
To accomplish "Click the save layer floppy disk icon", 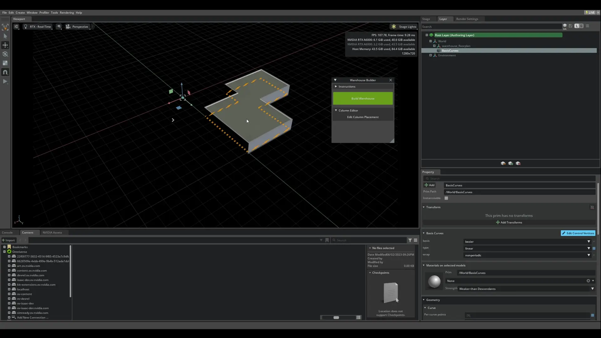I will [570, 26].
